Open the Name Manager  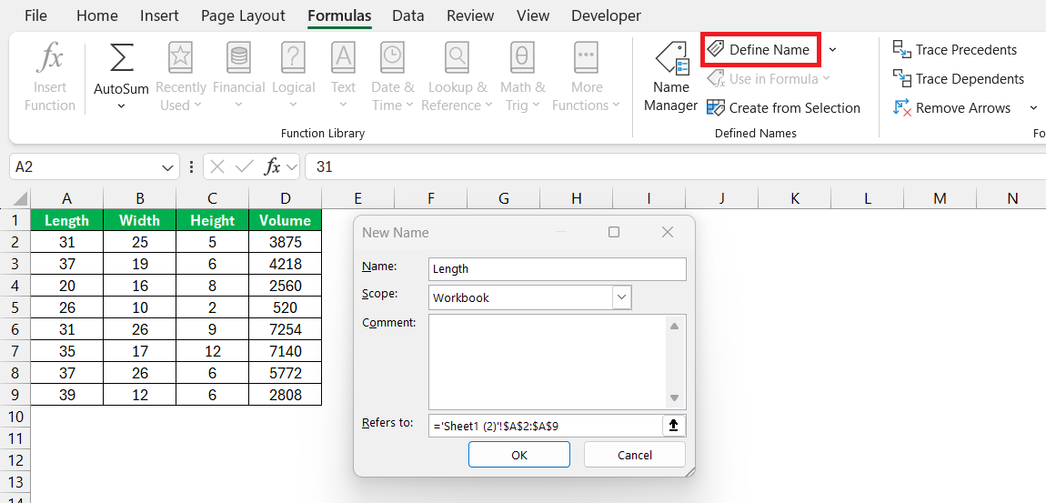tap(671, 76)
